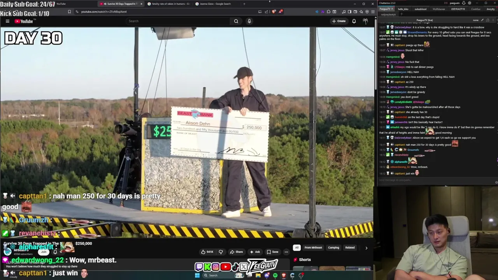
Task: Open Chatterino split pencil edit icon
Action: (482, 20)
